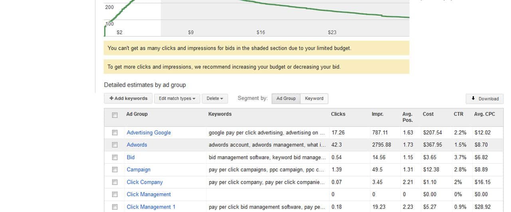This screenshot has height=212, width=511.
Task: Sort table by Clicks column header
Action: pyautogui.click(x=338, y=114)
